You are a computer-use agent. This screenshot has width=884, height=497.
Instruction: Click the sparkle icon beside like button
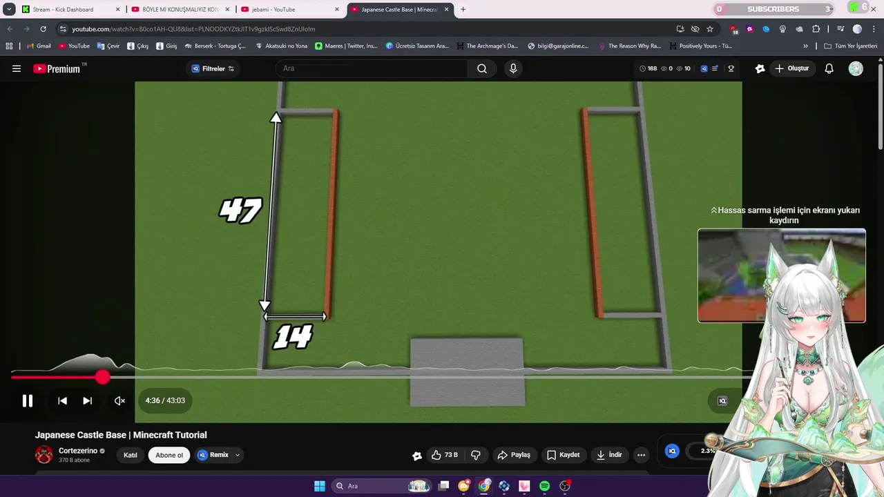point(417,455)
